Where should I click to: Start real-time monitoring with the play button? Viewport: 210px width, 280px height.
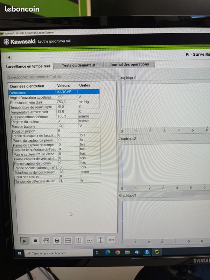(24, 240)
